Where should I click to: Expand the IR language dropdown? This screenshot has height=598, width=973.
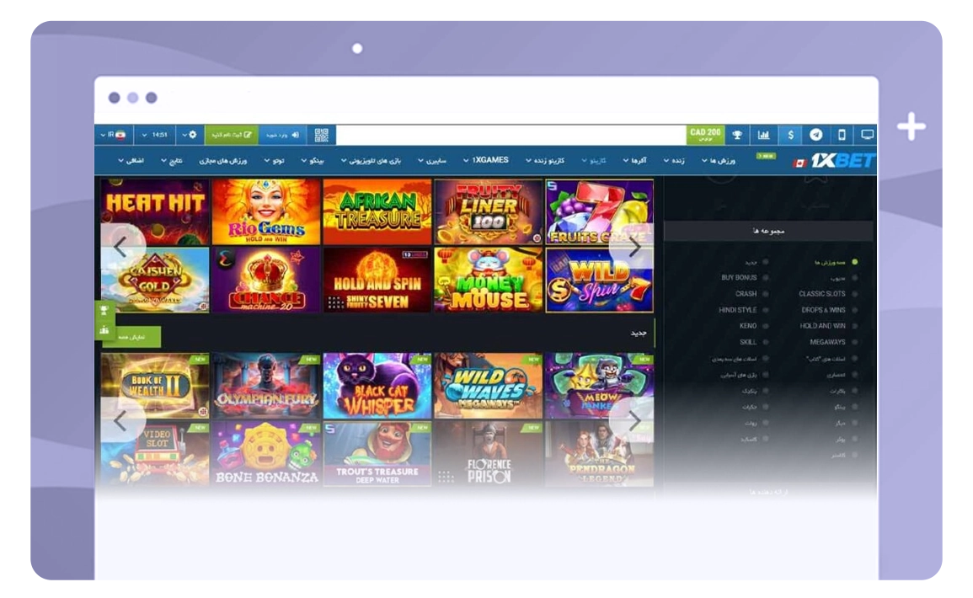(x=115, y=135)
